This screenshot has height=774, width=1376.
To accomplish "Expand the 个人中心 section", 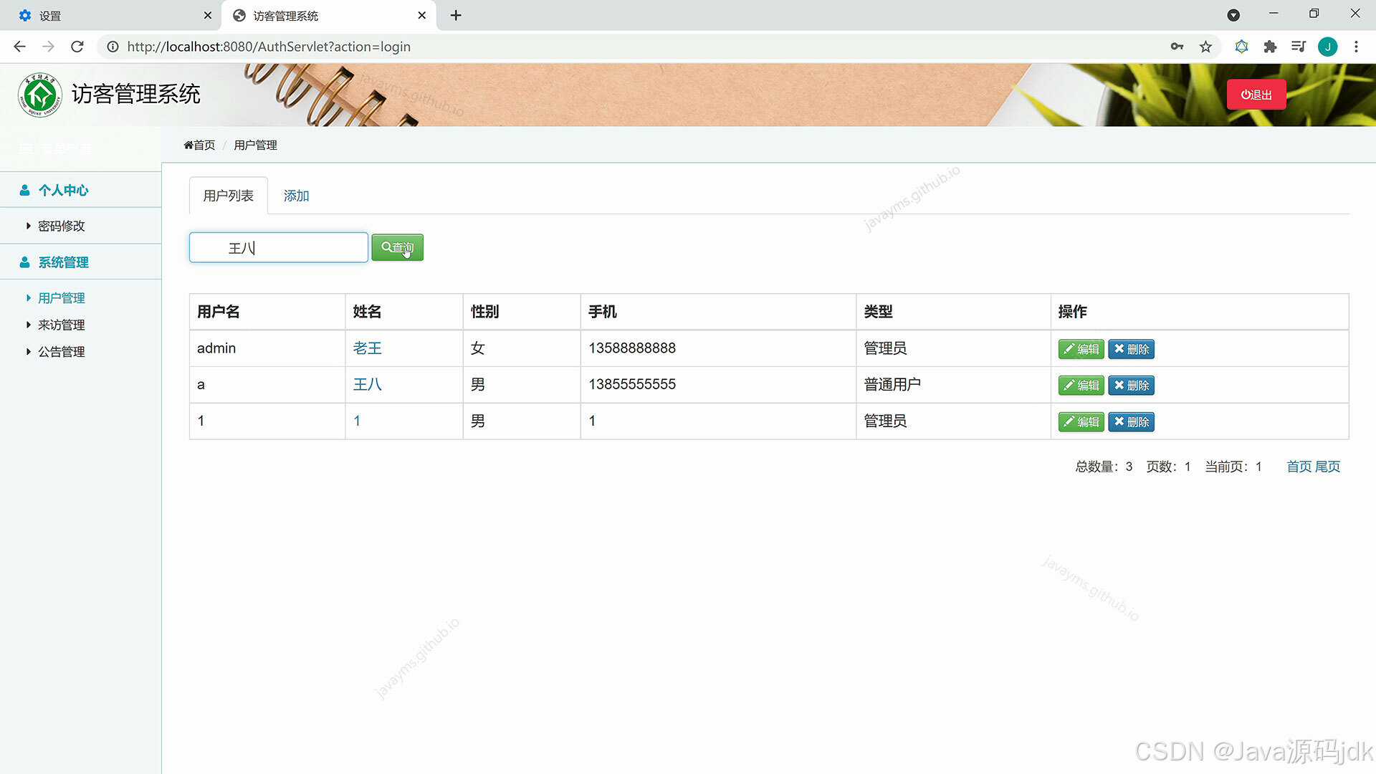I will 64,190.
